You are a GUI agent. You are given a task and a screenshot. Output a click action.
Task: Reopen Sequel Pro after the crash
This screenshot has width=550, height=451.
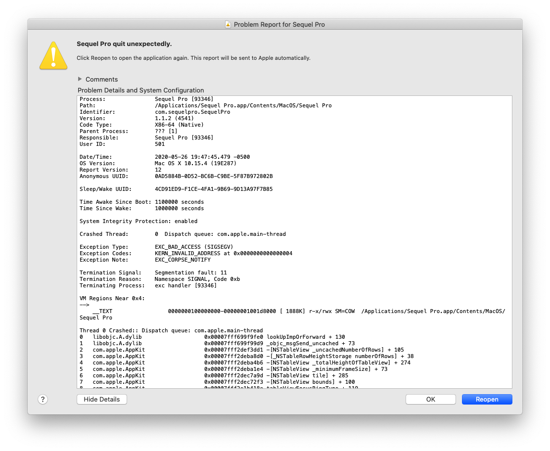(487, 399)
